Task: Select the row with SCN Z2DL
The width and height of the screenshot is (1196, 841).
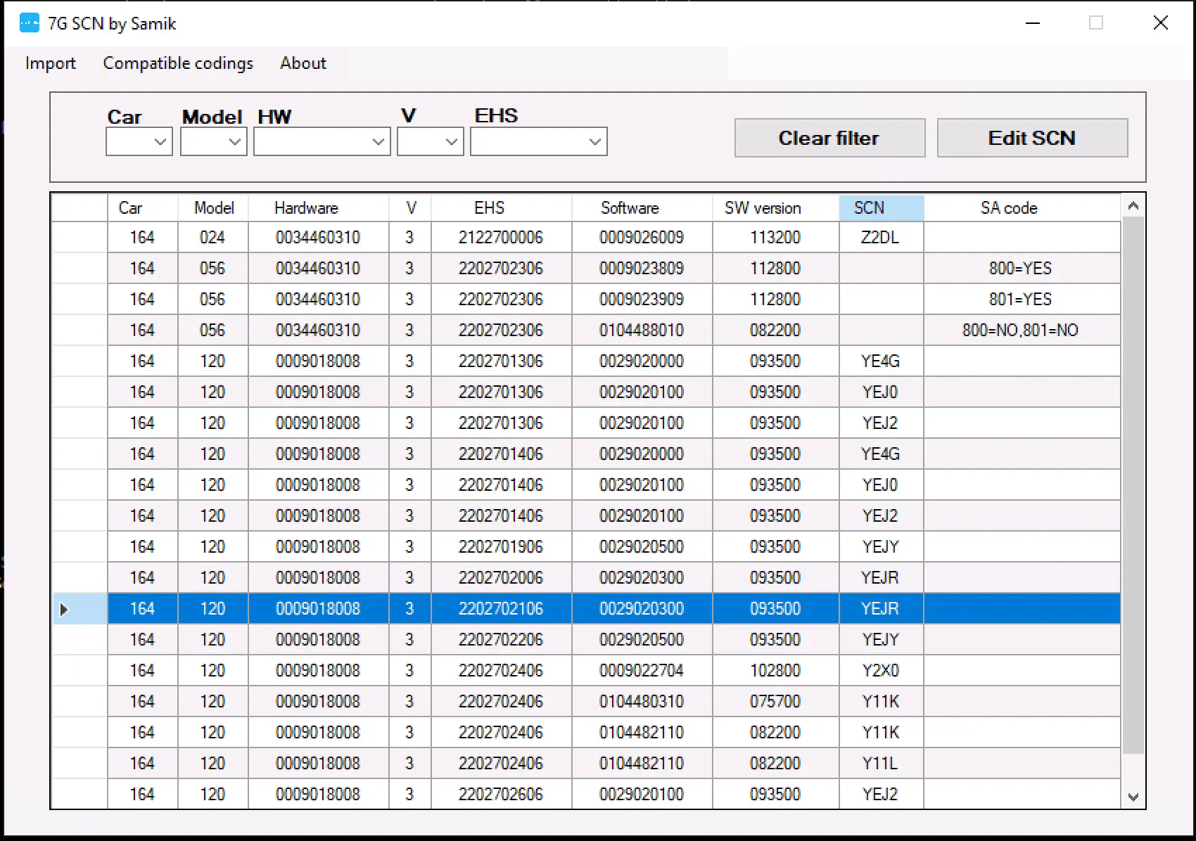Action: coord(880,238)
